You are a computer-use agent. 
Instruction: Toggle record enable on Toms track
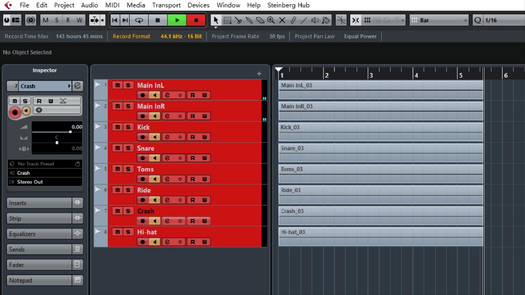click(x=142, y=179)
